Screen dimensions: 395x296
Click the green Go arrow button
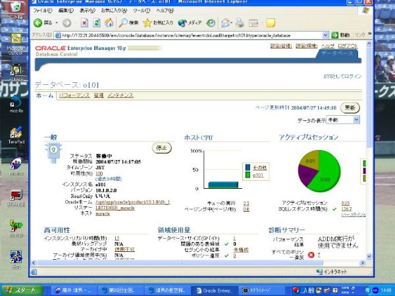tap(335, 36)
